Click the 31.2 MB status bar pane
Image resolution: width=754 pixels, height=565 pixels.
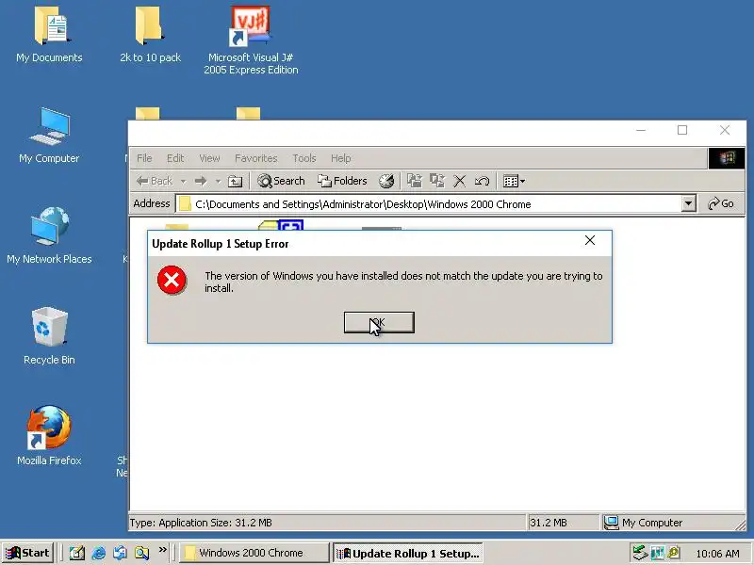coord(563,523)
